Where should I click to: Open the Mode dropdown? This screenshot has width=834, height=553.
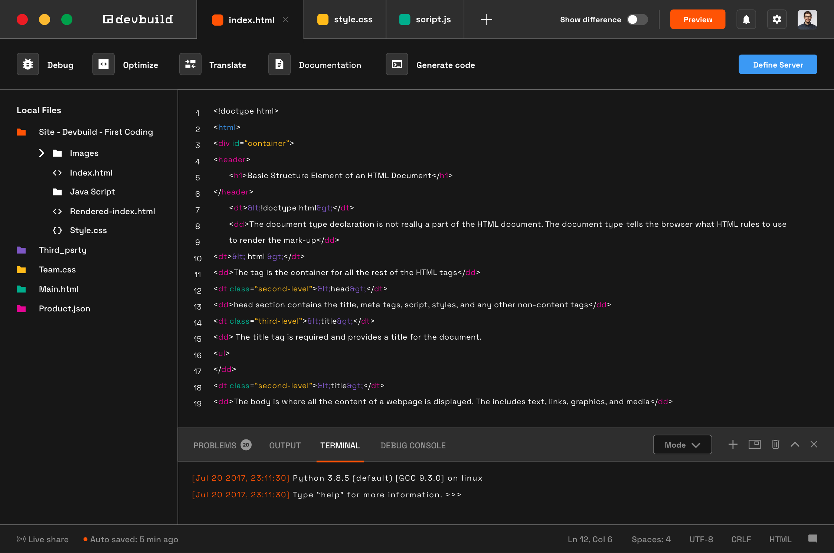682,445
